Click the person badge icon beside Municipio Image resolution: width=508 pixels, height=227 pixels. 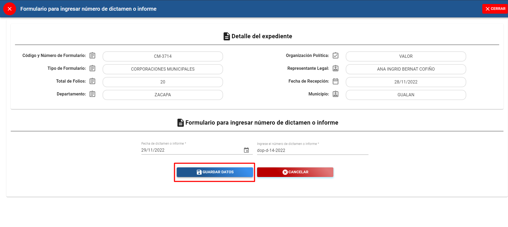[x=336, y=94]
